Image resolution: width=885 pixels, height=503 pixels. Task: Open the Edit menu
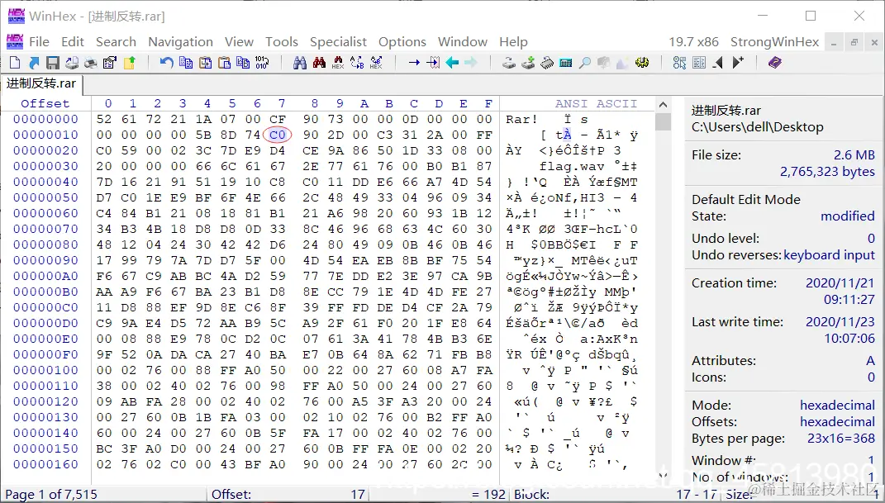click(73, 42)
